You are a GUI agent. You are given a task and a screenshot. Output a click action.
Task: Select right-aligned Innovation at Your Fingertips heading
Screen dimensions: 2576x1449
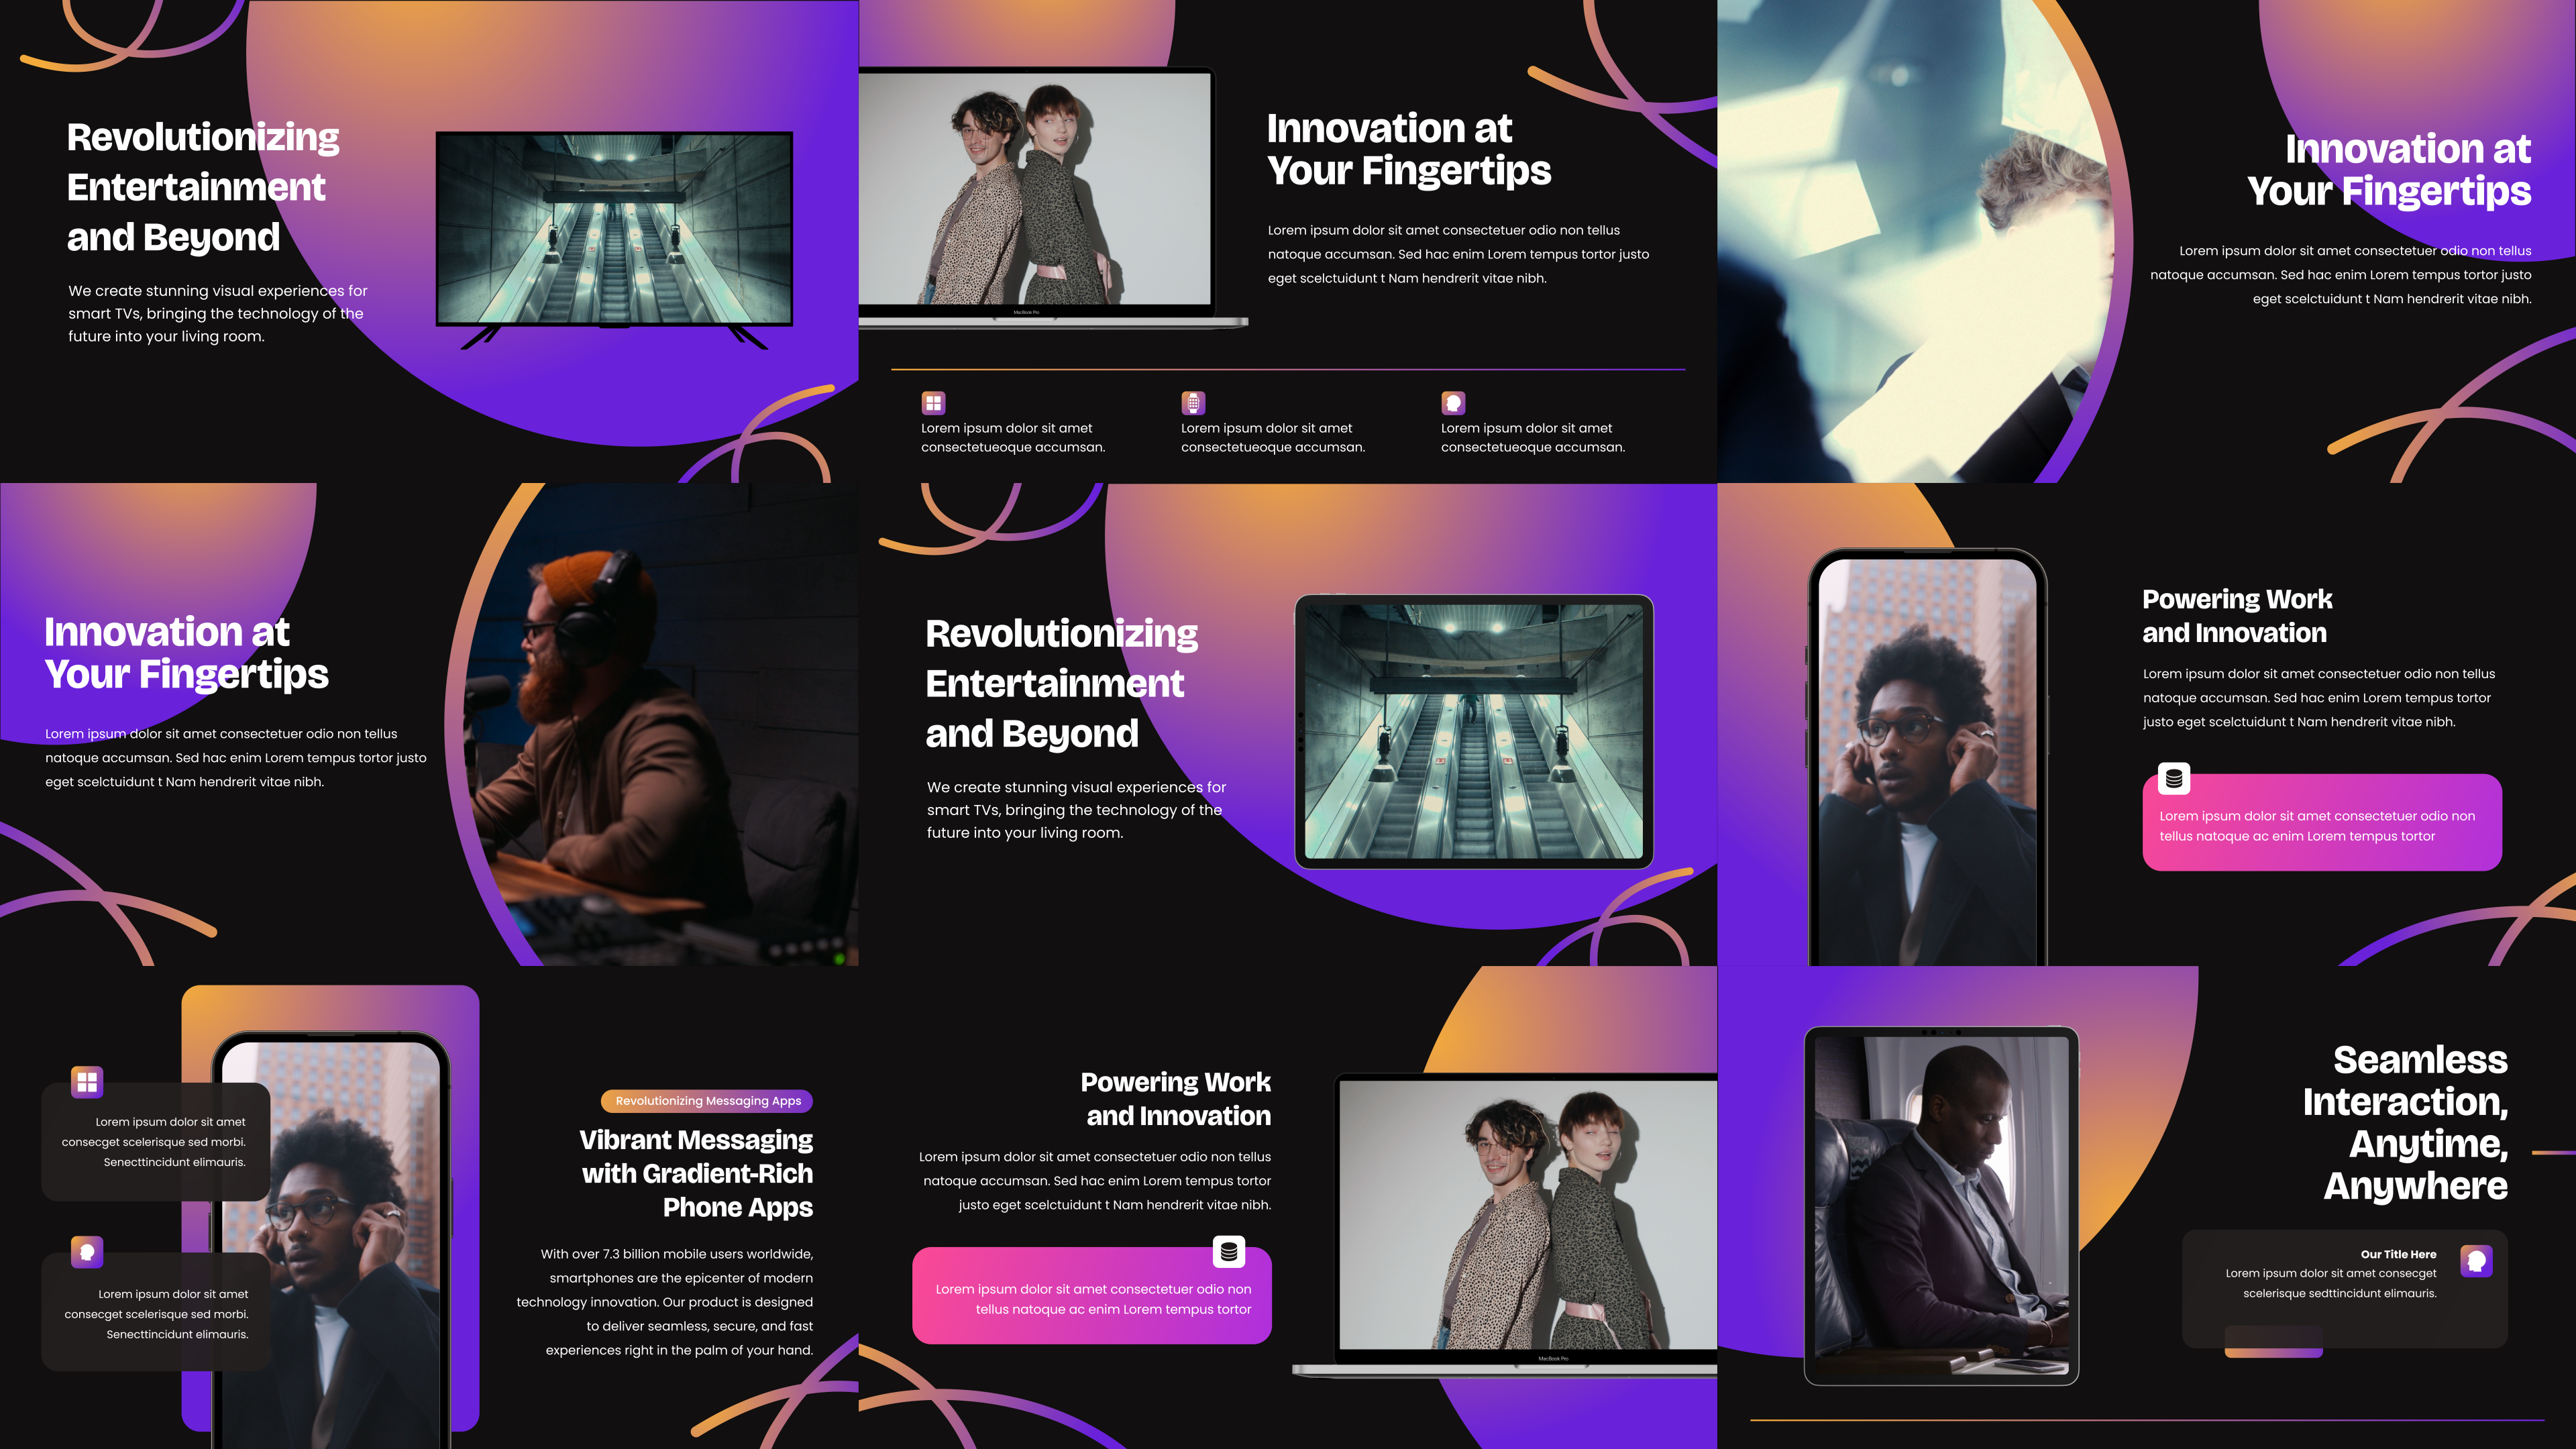tap(2389, 170)
